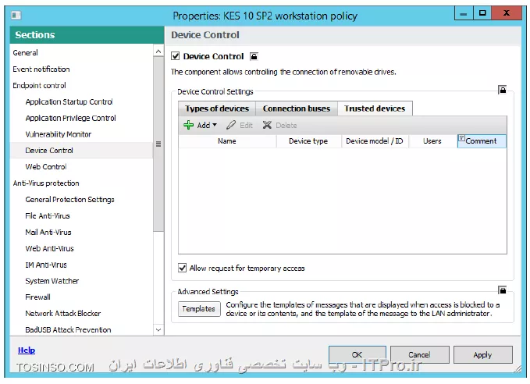Click the pencil Edit icon
This screenshot has width=530, height=384.
coord(231,125)
